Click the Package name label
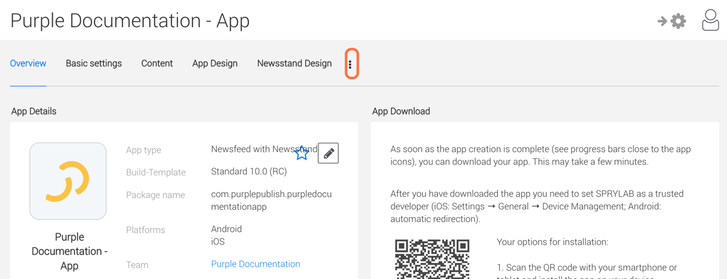Image resolution: width=727 pixels, height=279 pixels. (156, 195)
